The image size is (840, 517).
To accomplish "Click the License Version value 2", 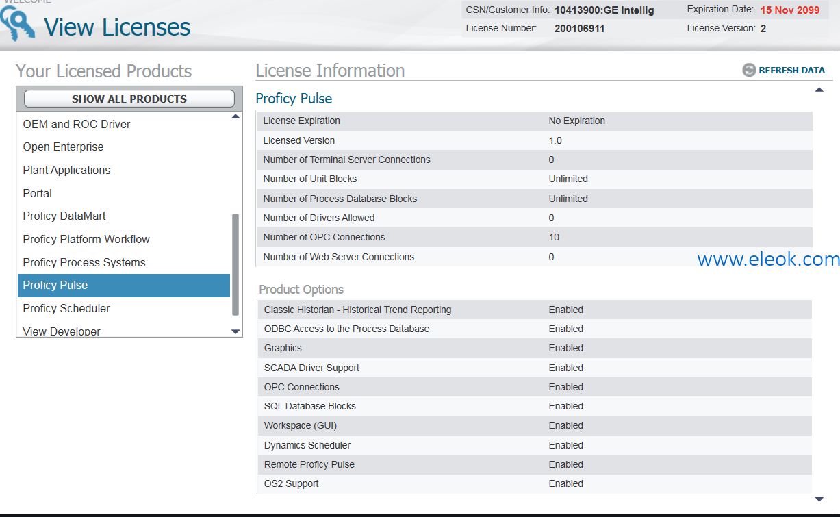I will (763, 29).
